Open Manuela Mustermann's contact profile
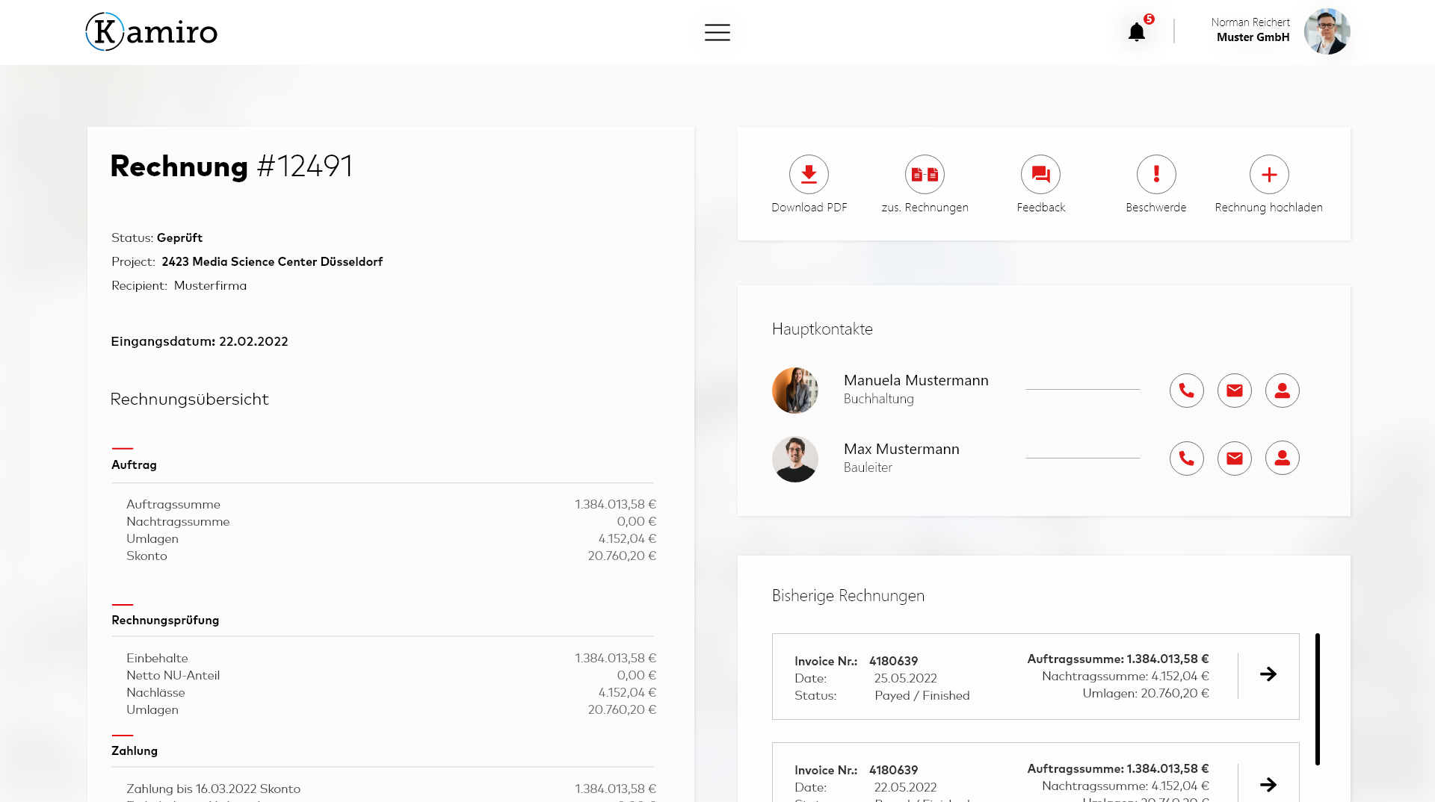1435x802 pixels. pyautogui.click(x=1283, y=390)
